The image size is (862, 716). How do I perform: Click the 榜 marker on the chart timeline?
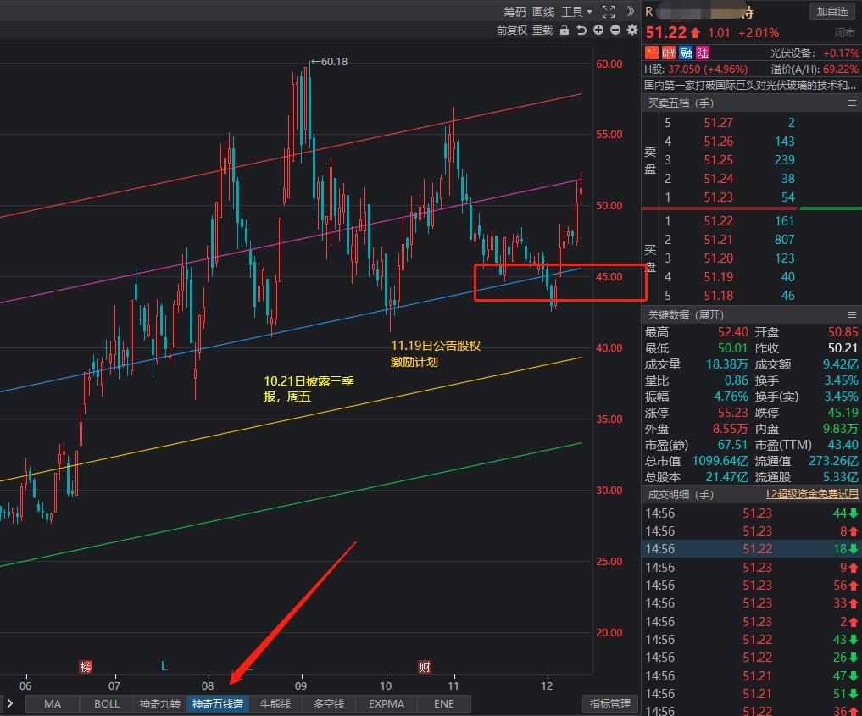(86, 667)
